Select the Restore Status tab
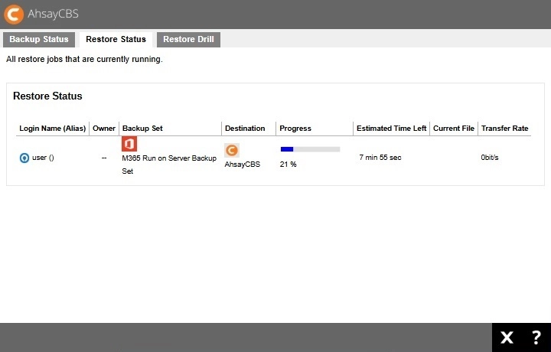The image size is (551, 352). [x=116, y=39]
